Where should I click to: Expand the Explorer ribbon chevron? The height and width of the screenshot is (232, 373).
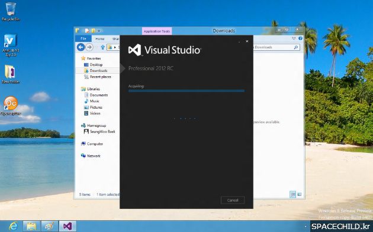pyautogui.click(x=294, y=38)
